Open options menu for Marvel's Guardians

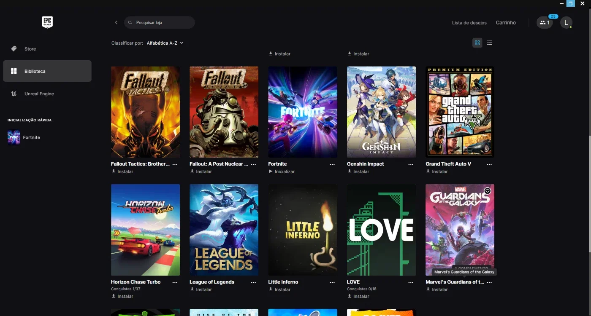[x=489, y=282]
